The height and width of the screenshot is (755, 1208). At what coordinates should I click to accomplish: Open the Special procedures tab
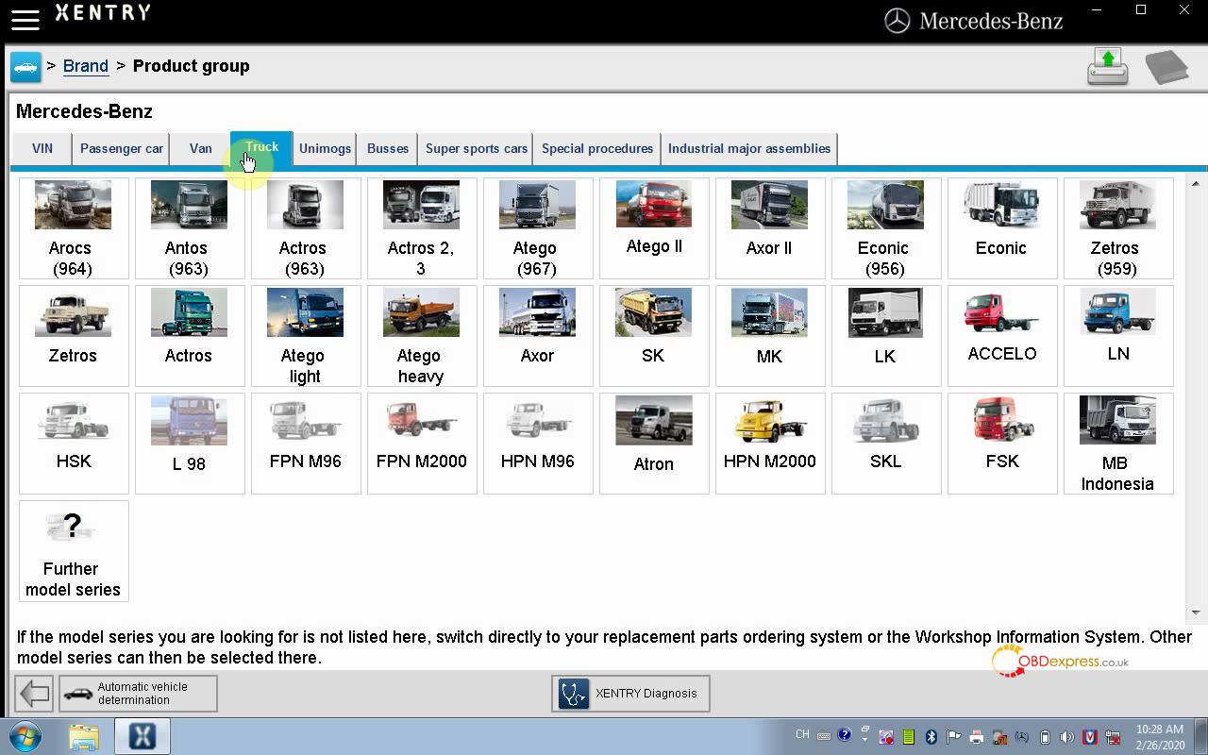coord(597,148)
